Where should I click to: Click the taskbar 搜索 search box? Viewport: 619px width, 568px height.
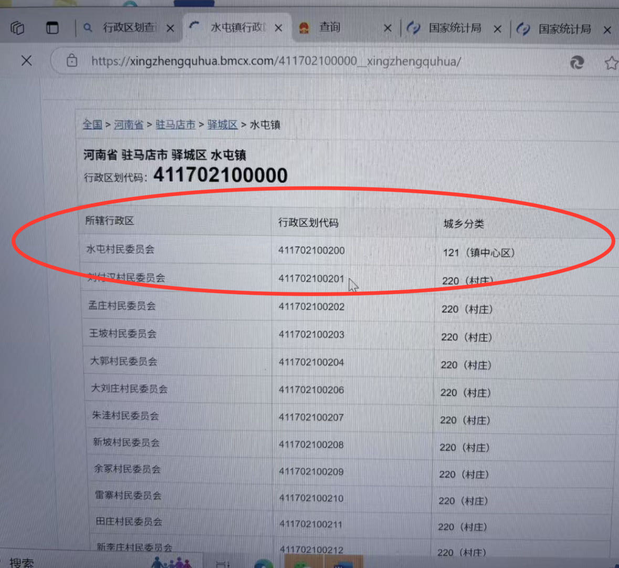point(22,562)
